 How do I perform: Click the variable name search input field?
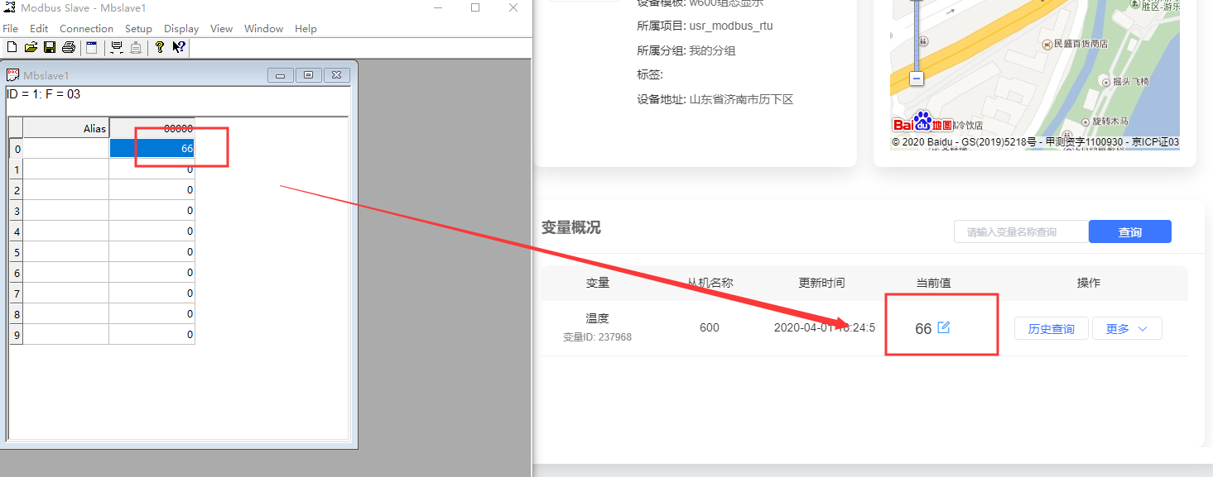point(1020,232)
